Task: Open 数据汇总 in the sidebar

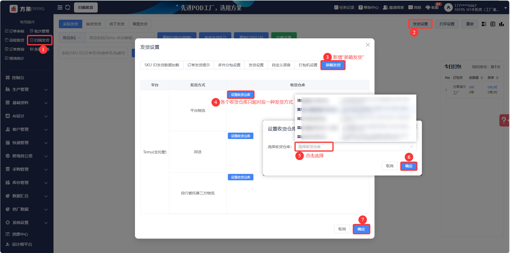Action: click(27, 196)
